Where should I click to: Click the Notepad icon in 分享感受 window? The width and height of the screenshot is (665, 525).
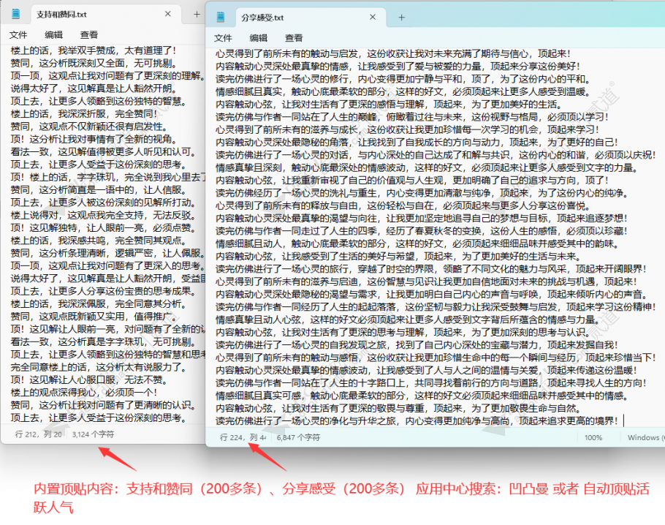point(221,17)
